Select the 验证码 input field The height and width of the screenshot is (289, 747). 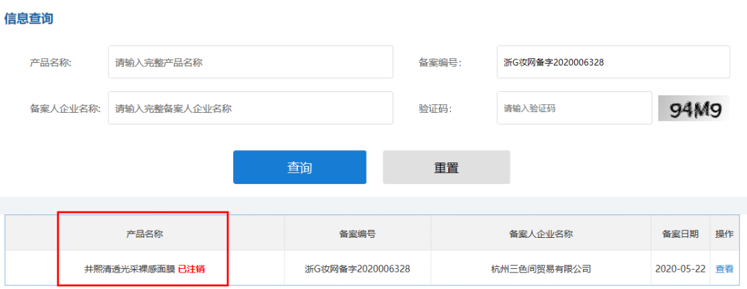pos(574,108)
